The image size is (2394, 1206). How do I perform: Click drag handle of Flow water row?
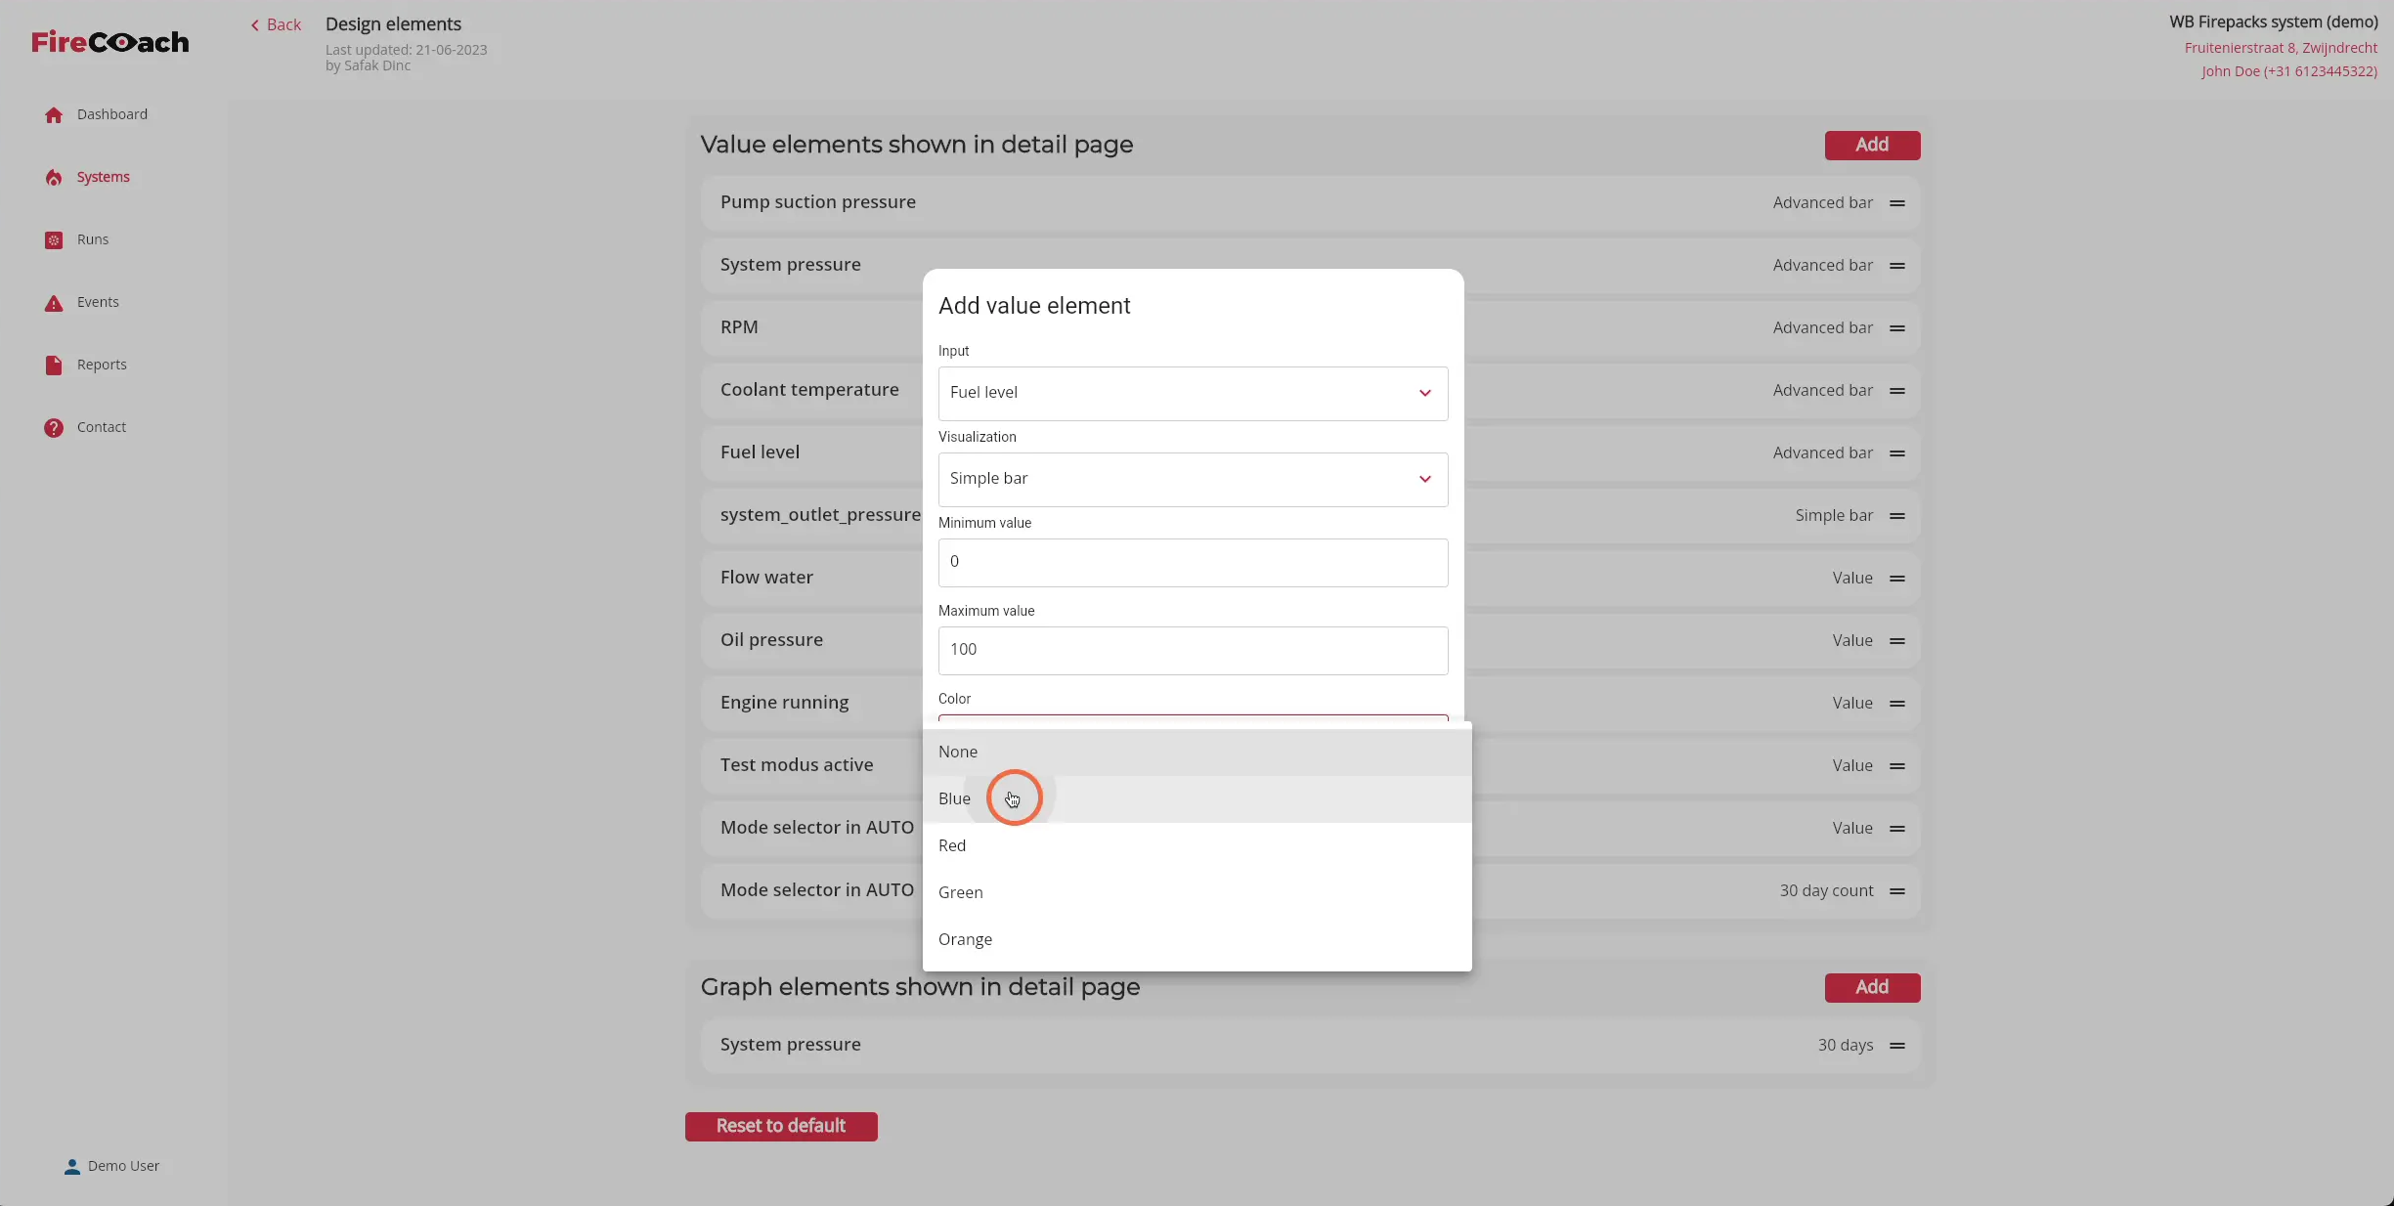[1897, 579]
